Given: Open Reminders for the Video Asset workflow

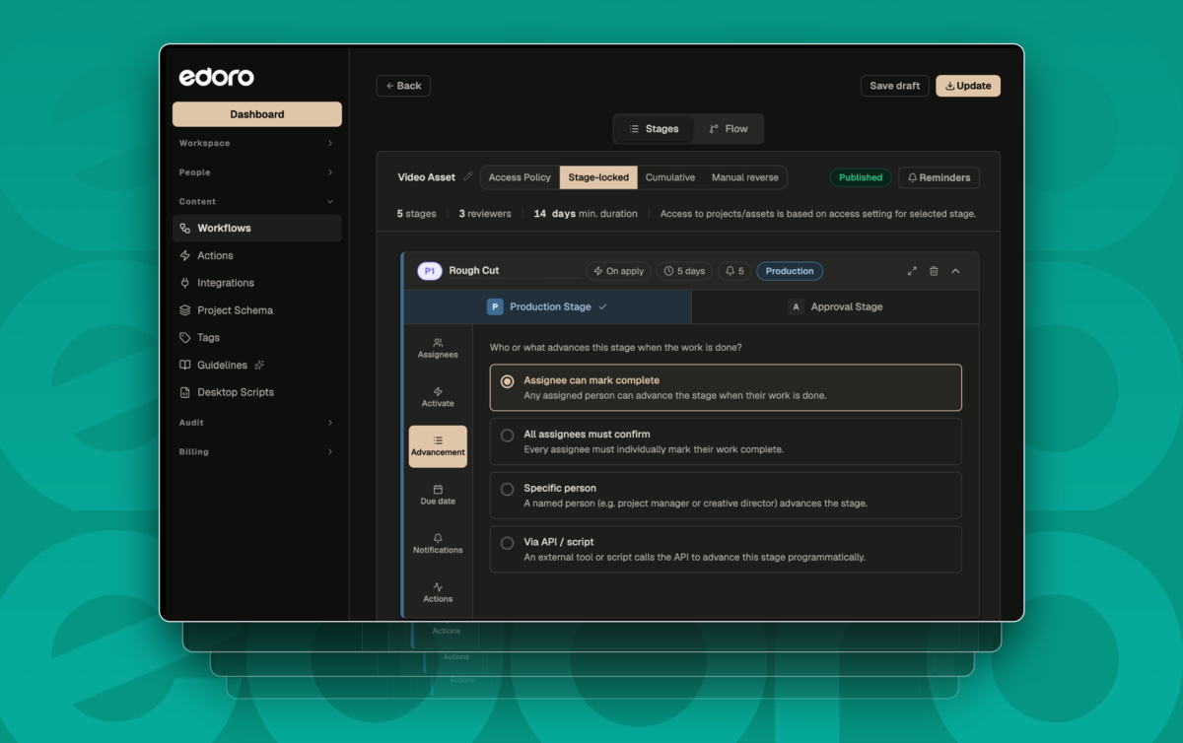Looking at the screenshot, I should click(939, 177).
